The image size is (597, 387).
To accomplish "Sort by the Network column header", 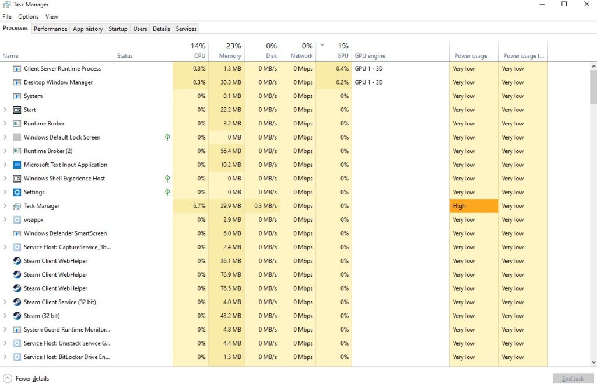I will pos(298,51).
